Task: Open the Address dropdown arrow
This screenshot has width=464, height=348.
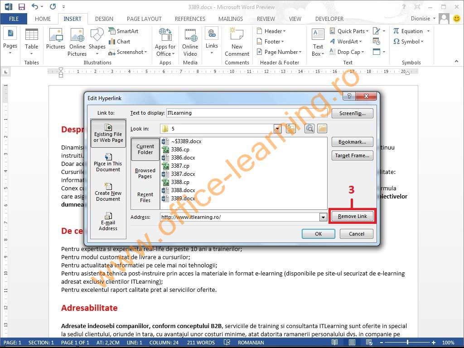Action: pos(323,217)
